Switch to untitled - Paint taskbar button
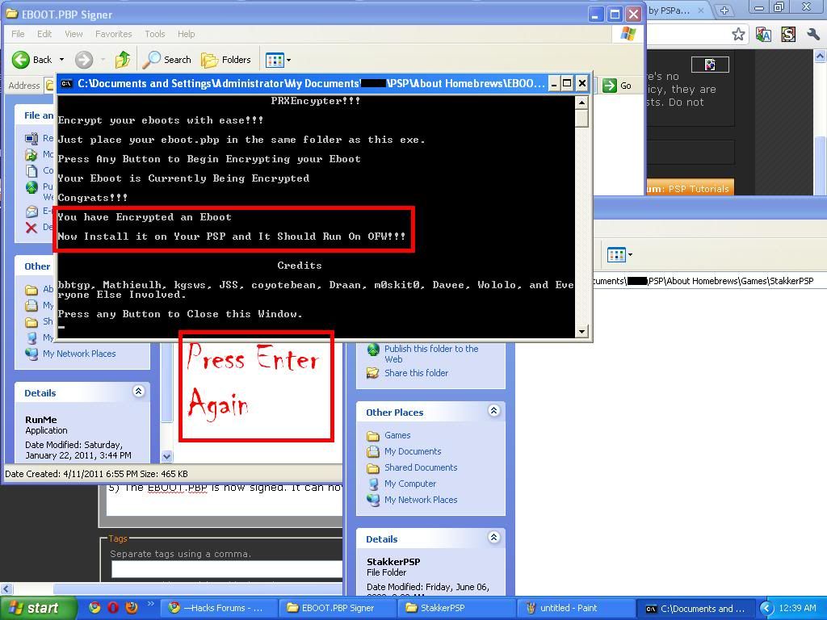827x620 pixels. (575, 609)
